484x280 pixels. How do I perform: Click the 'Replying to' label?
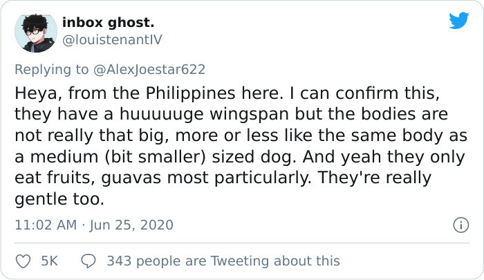tap(52, 69)
